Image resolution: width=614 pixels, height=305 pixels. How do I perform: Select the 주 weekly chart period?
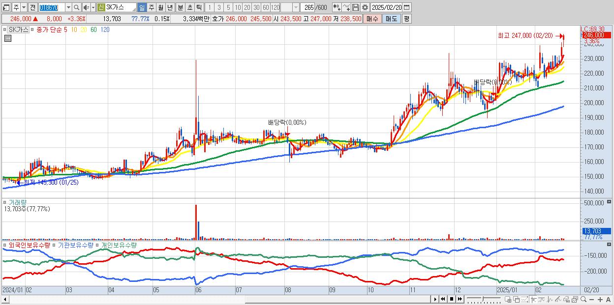coord(151,7)
